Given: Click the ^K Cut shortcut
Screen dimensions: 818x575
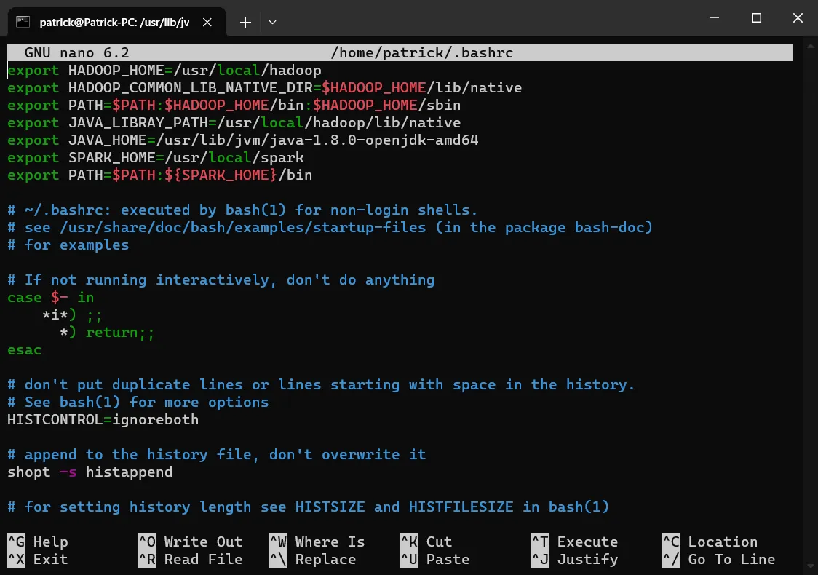Looking at the screenshot, I should click(426, 542).
